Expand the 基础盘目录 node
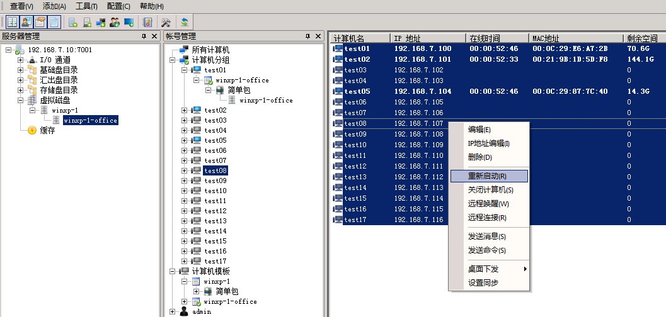666x317 pixels. (x=20, y=70)
